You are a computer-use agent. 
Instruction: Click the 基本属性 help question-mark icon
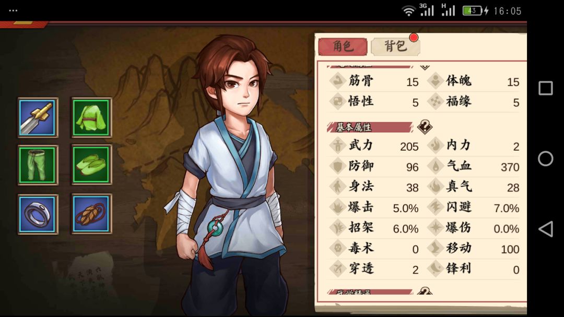point(425,127)
